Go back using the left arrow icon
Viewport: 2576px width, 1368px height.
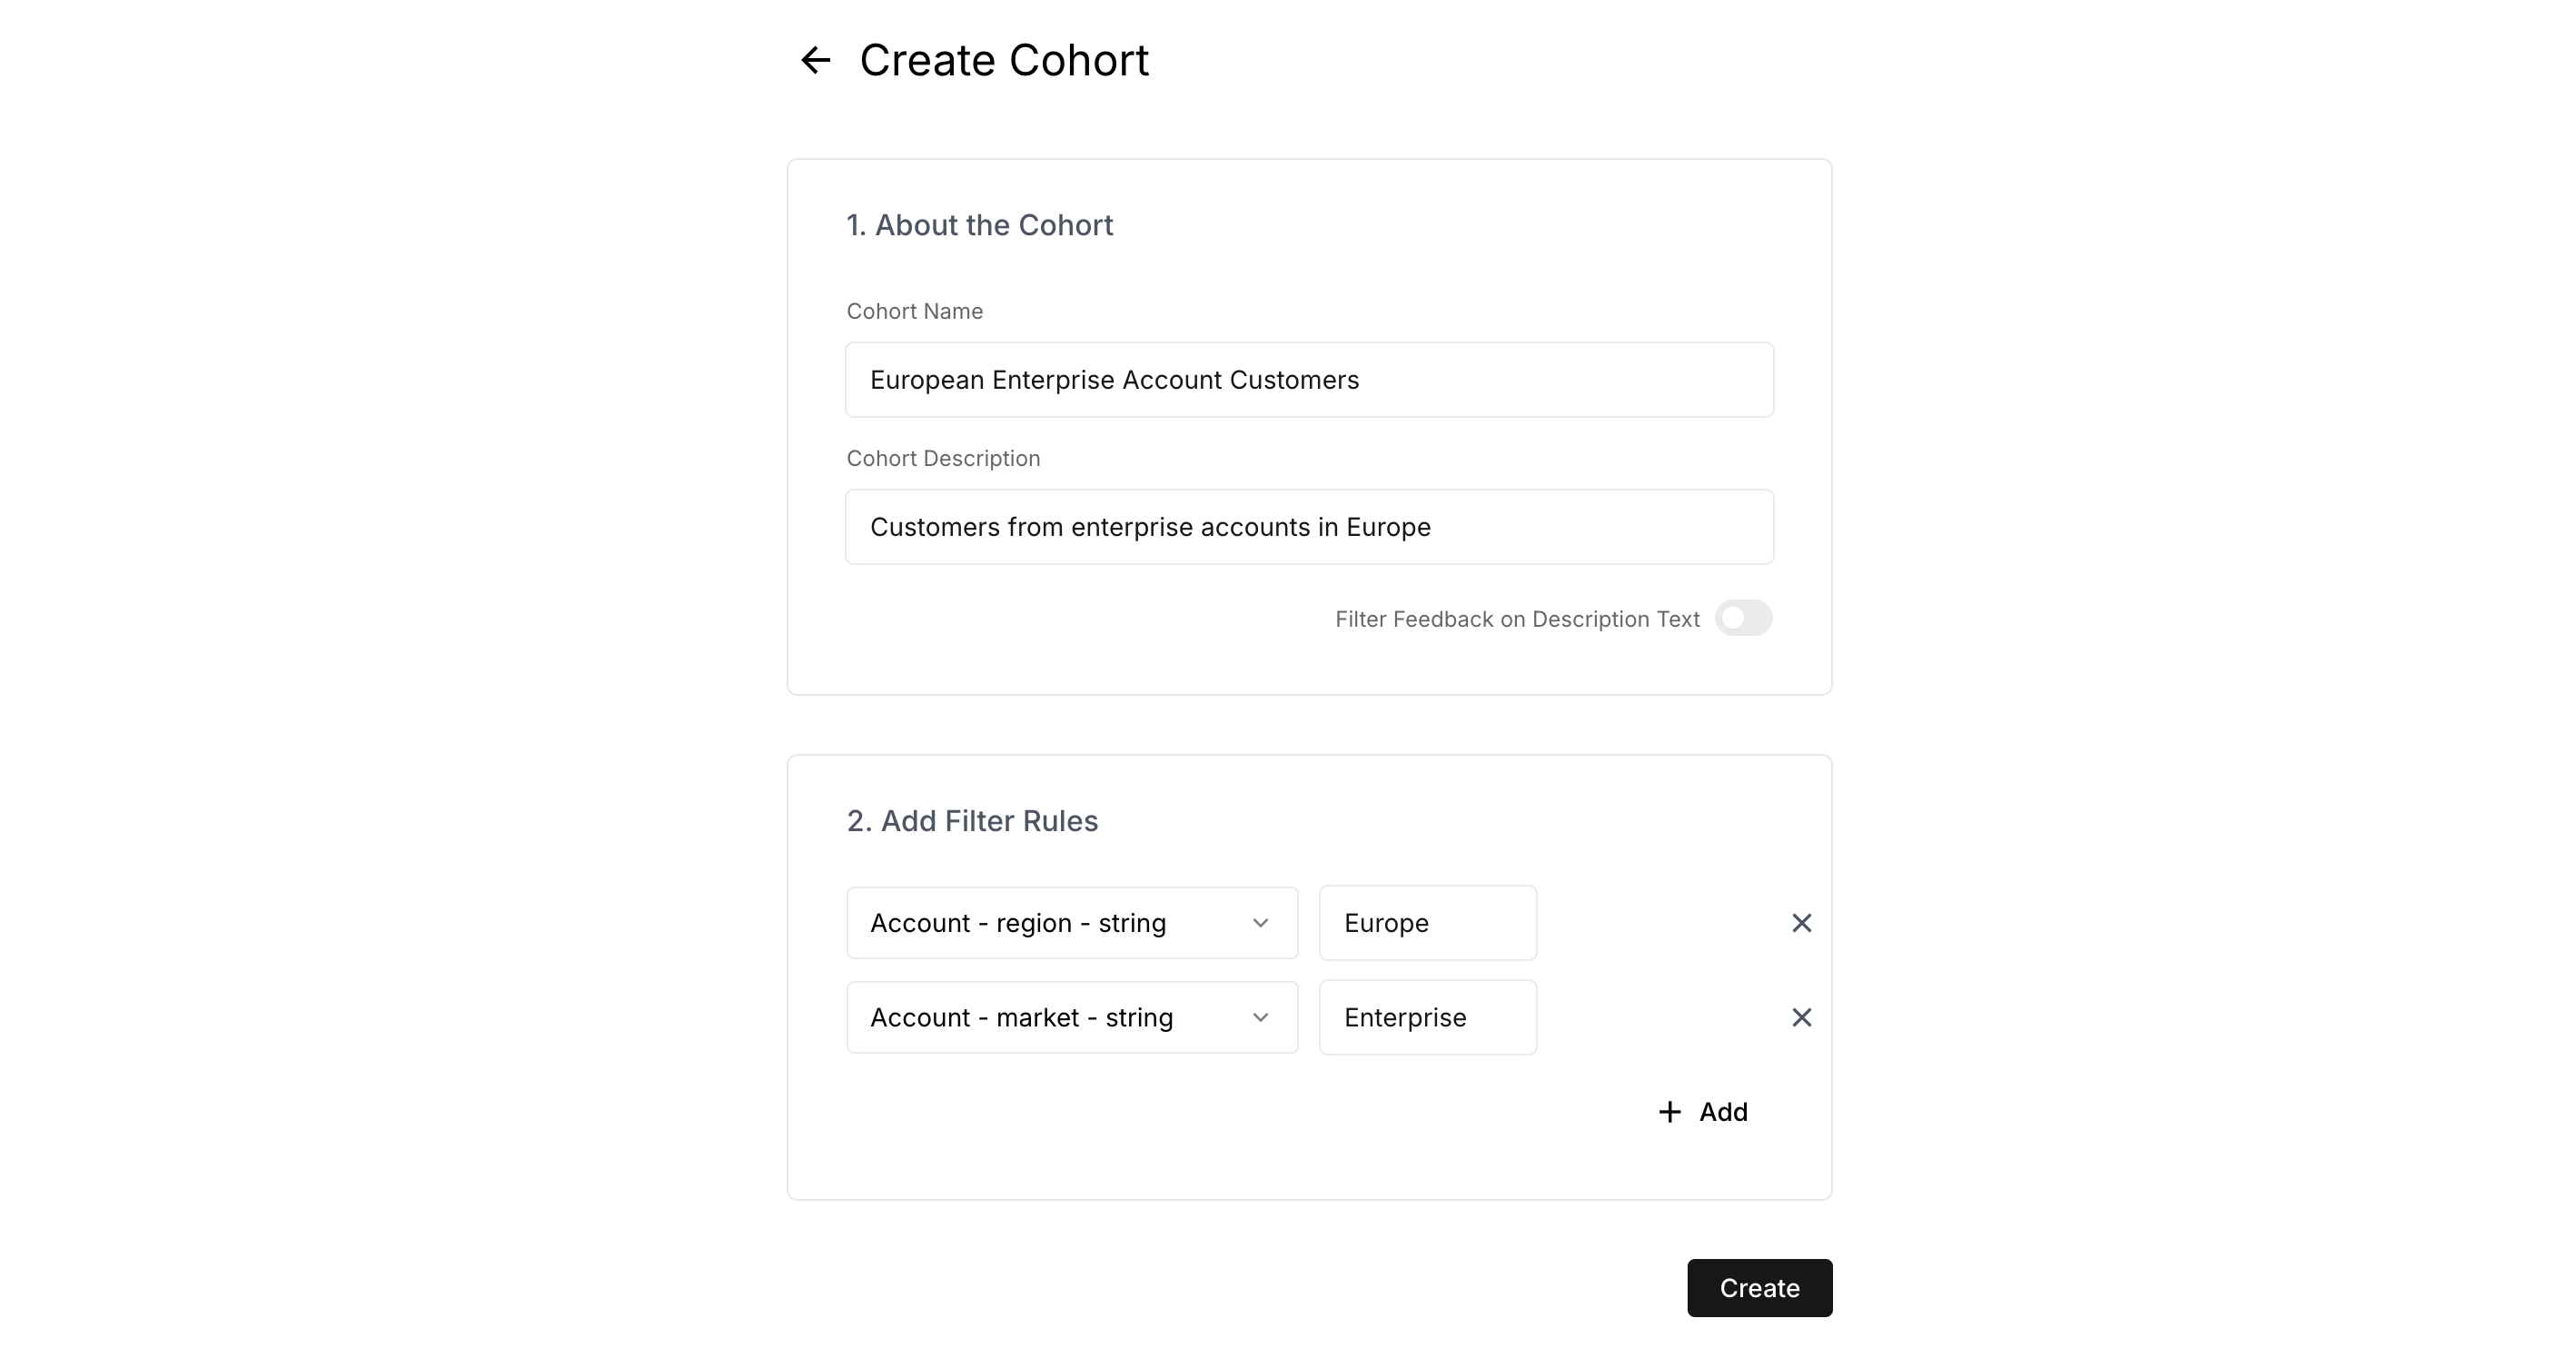tap(815, 60)
